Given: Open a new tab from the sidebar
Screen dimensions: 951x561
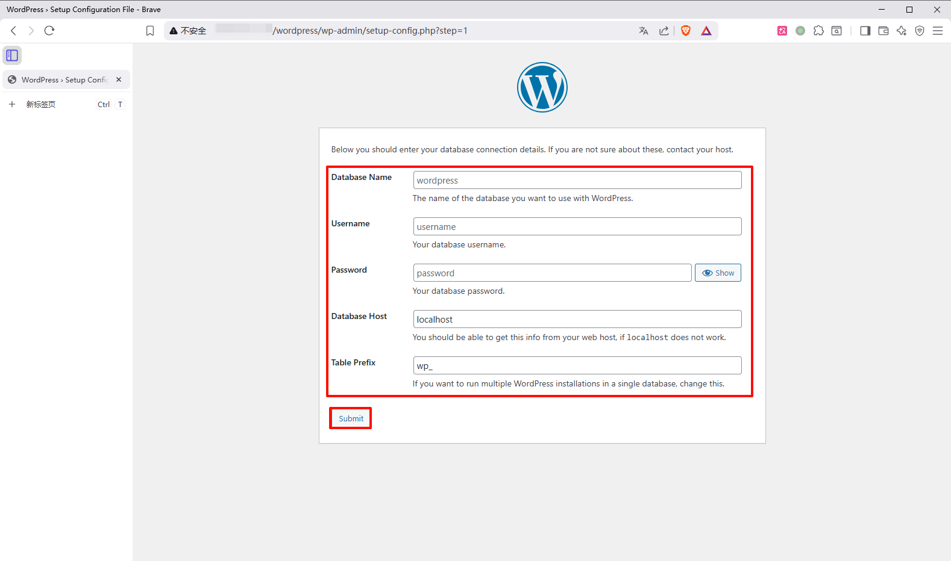Looking at the screenshot, I should click(x=66, y=104).
